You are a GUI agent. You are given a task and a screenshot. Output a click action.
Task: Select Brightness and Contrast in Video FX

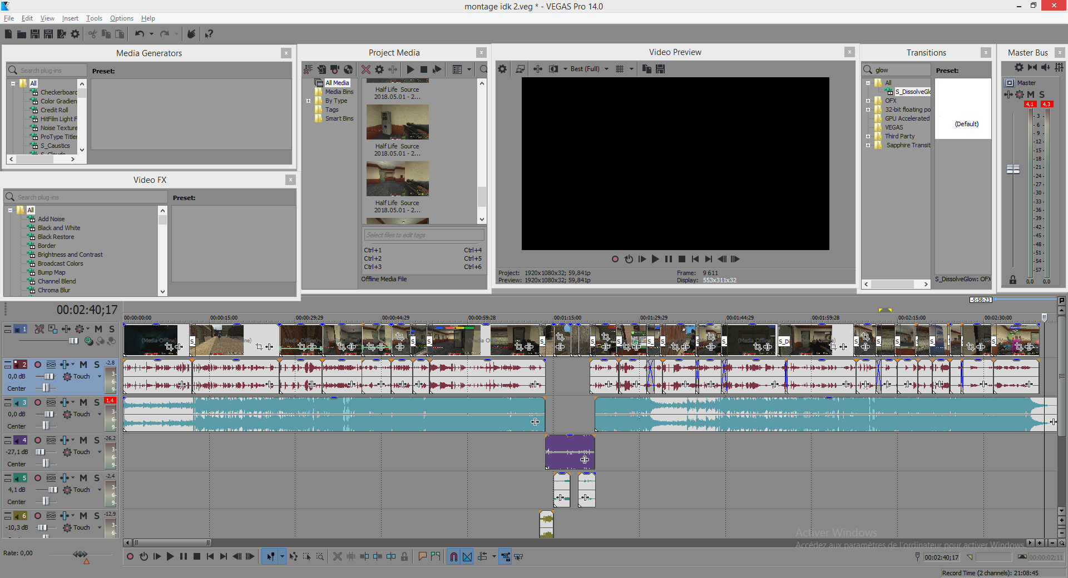[70, 255]
